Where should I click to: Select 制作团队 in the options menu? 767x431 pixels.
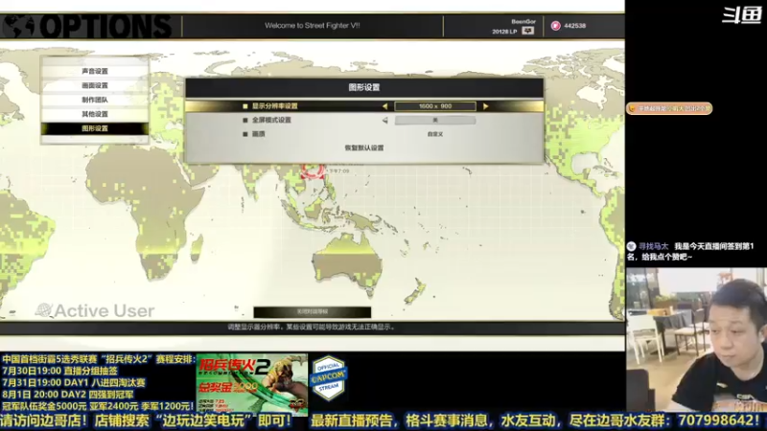(94, 100)
